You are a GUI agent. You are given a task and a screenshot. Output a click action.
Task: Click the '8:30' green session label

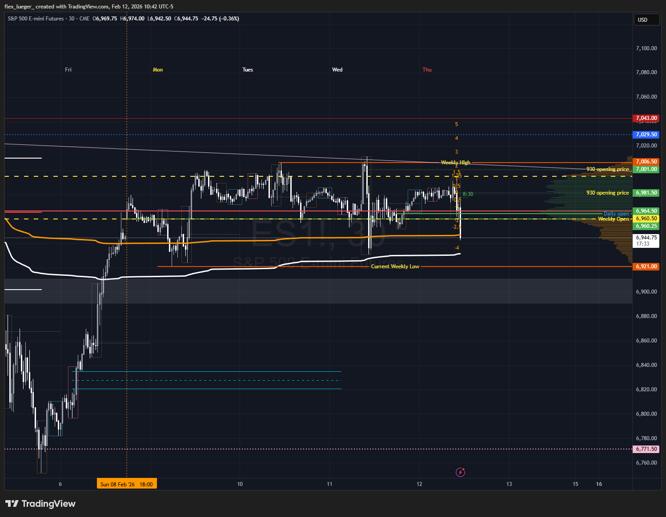468,194
